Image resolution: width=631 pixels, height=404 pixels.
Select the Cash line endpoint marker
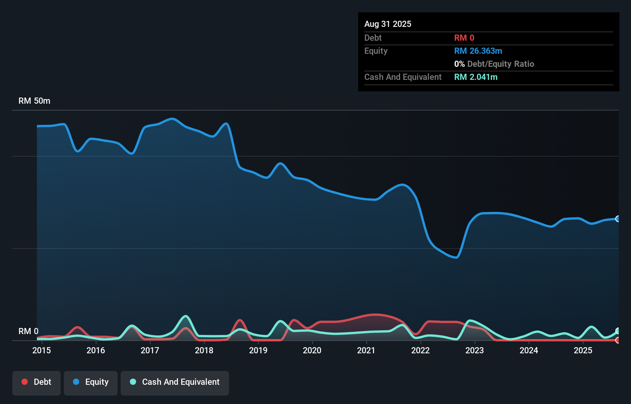[617, 330]
